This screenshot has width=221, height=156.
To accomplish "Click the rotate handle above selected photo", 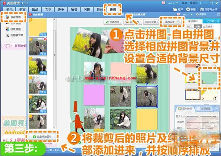I will coord(147,84).
